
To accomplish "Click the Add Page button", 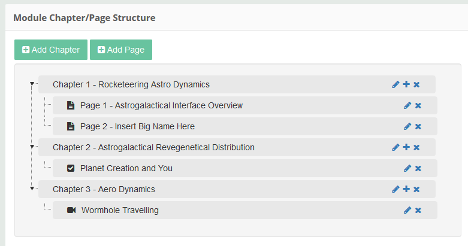I will 121,50.
